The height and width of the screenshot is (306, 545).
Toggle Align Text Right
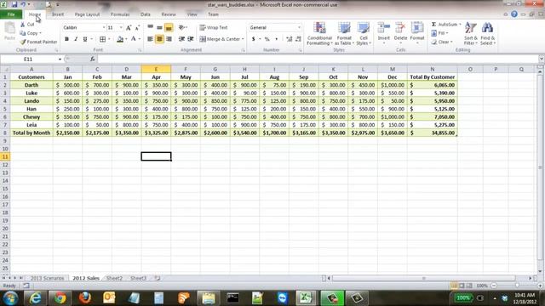click(169, 39)
